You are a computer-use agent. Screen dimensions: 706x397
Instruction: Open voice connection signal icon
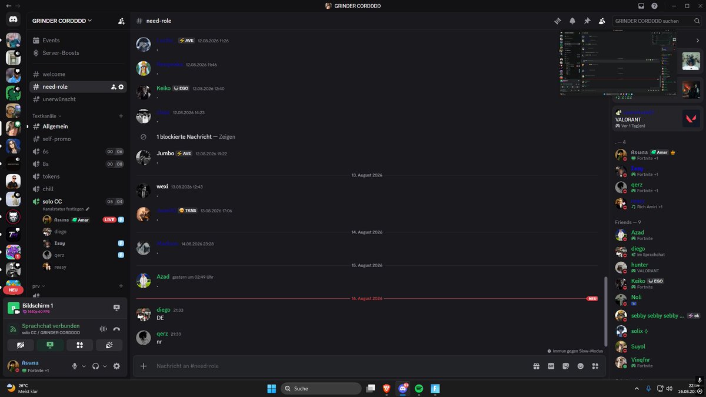point(14,329)
